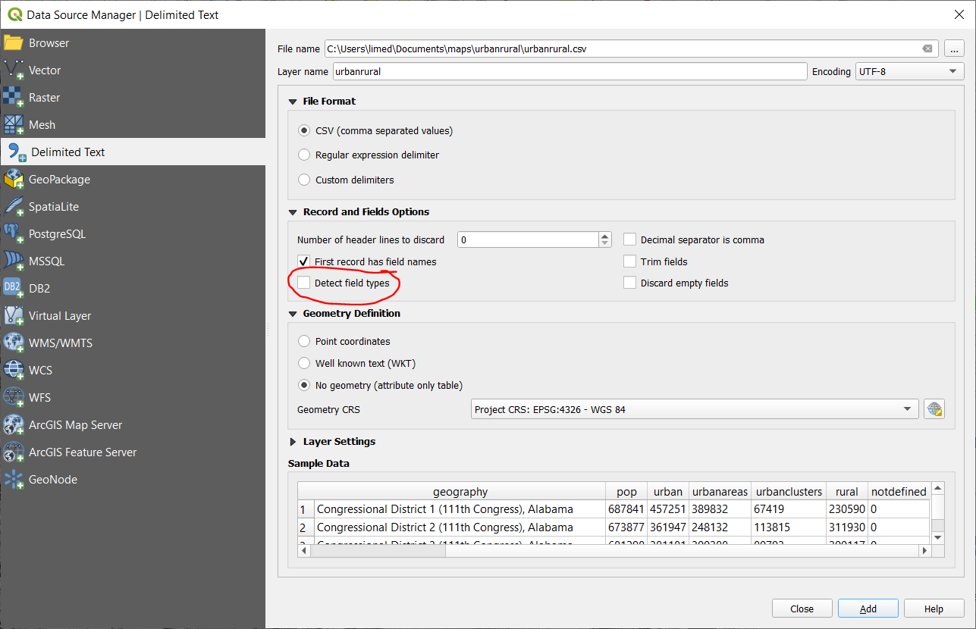Click the GeoPackage box icon
976x629 pixels.
click(14, 179)
